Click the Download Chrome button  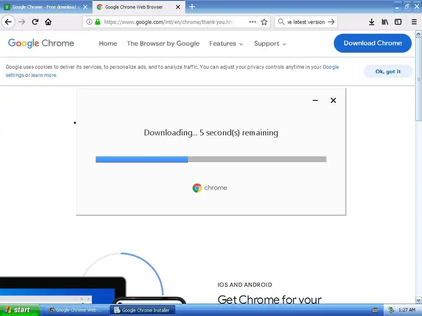click(373, 43)
